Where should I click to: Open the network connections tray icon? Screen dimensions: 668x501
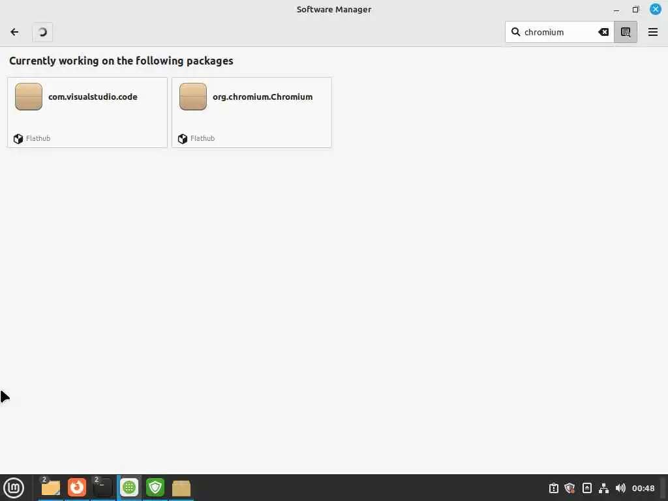click(x=603, y=488)
